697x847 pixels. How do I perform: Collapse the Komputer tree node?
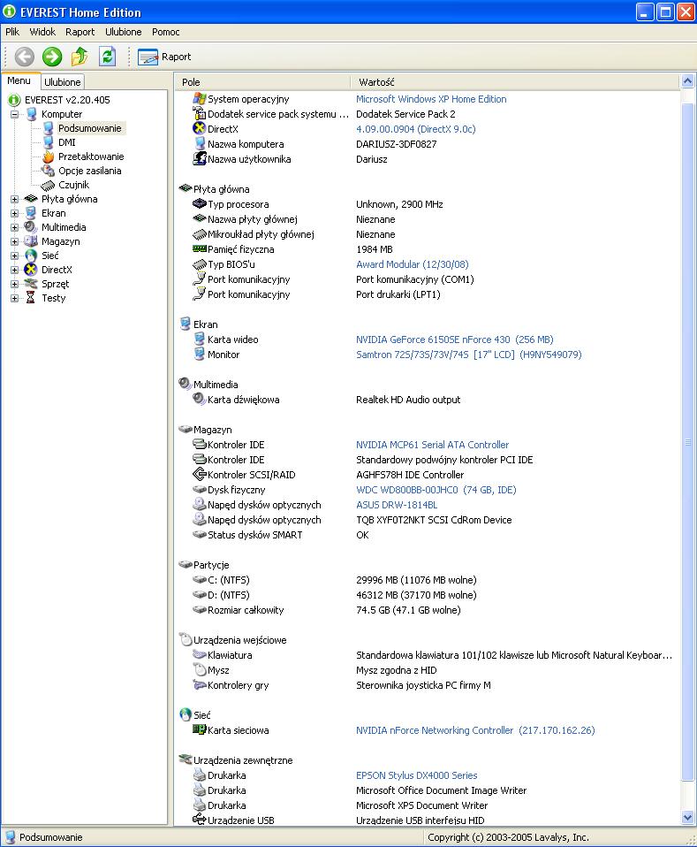[15, 114]
